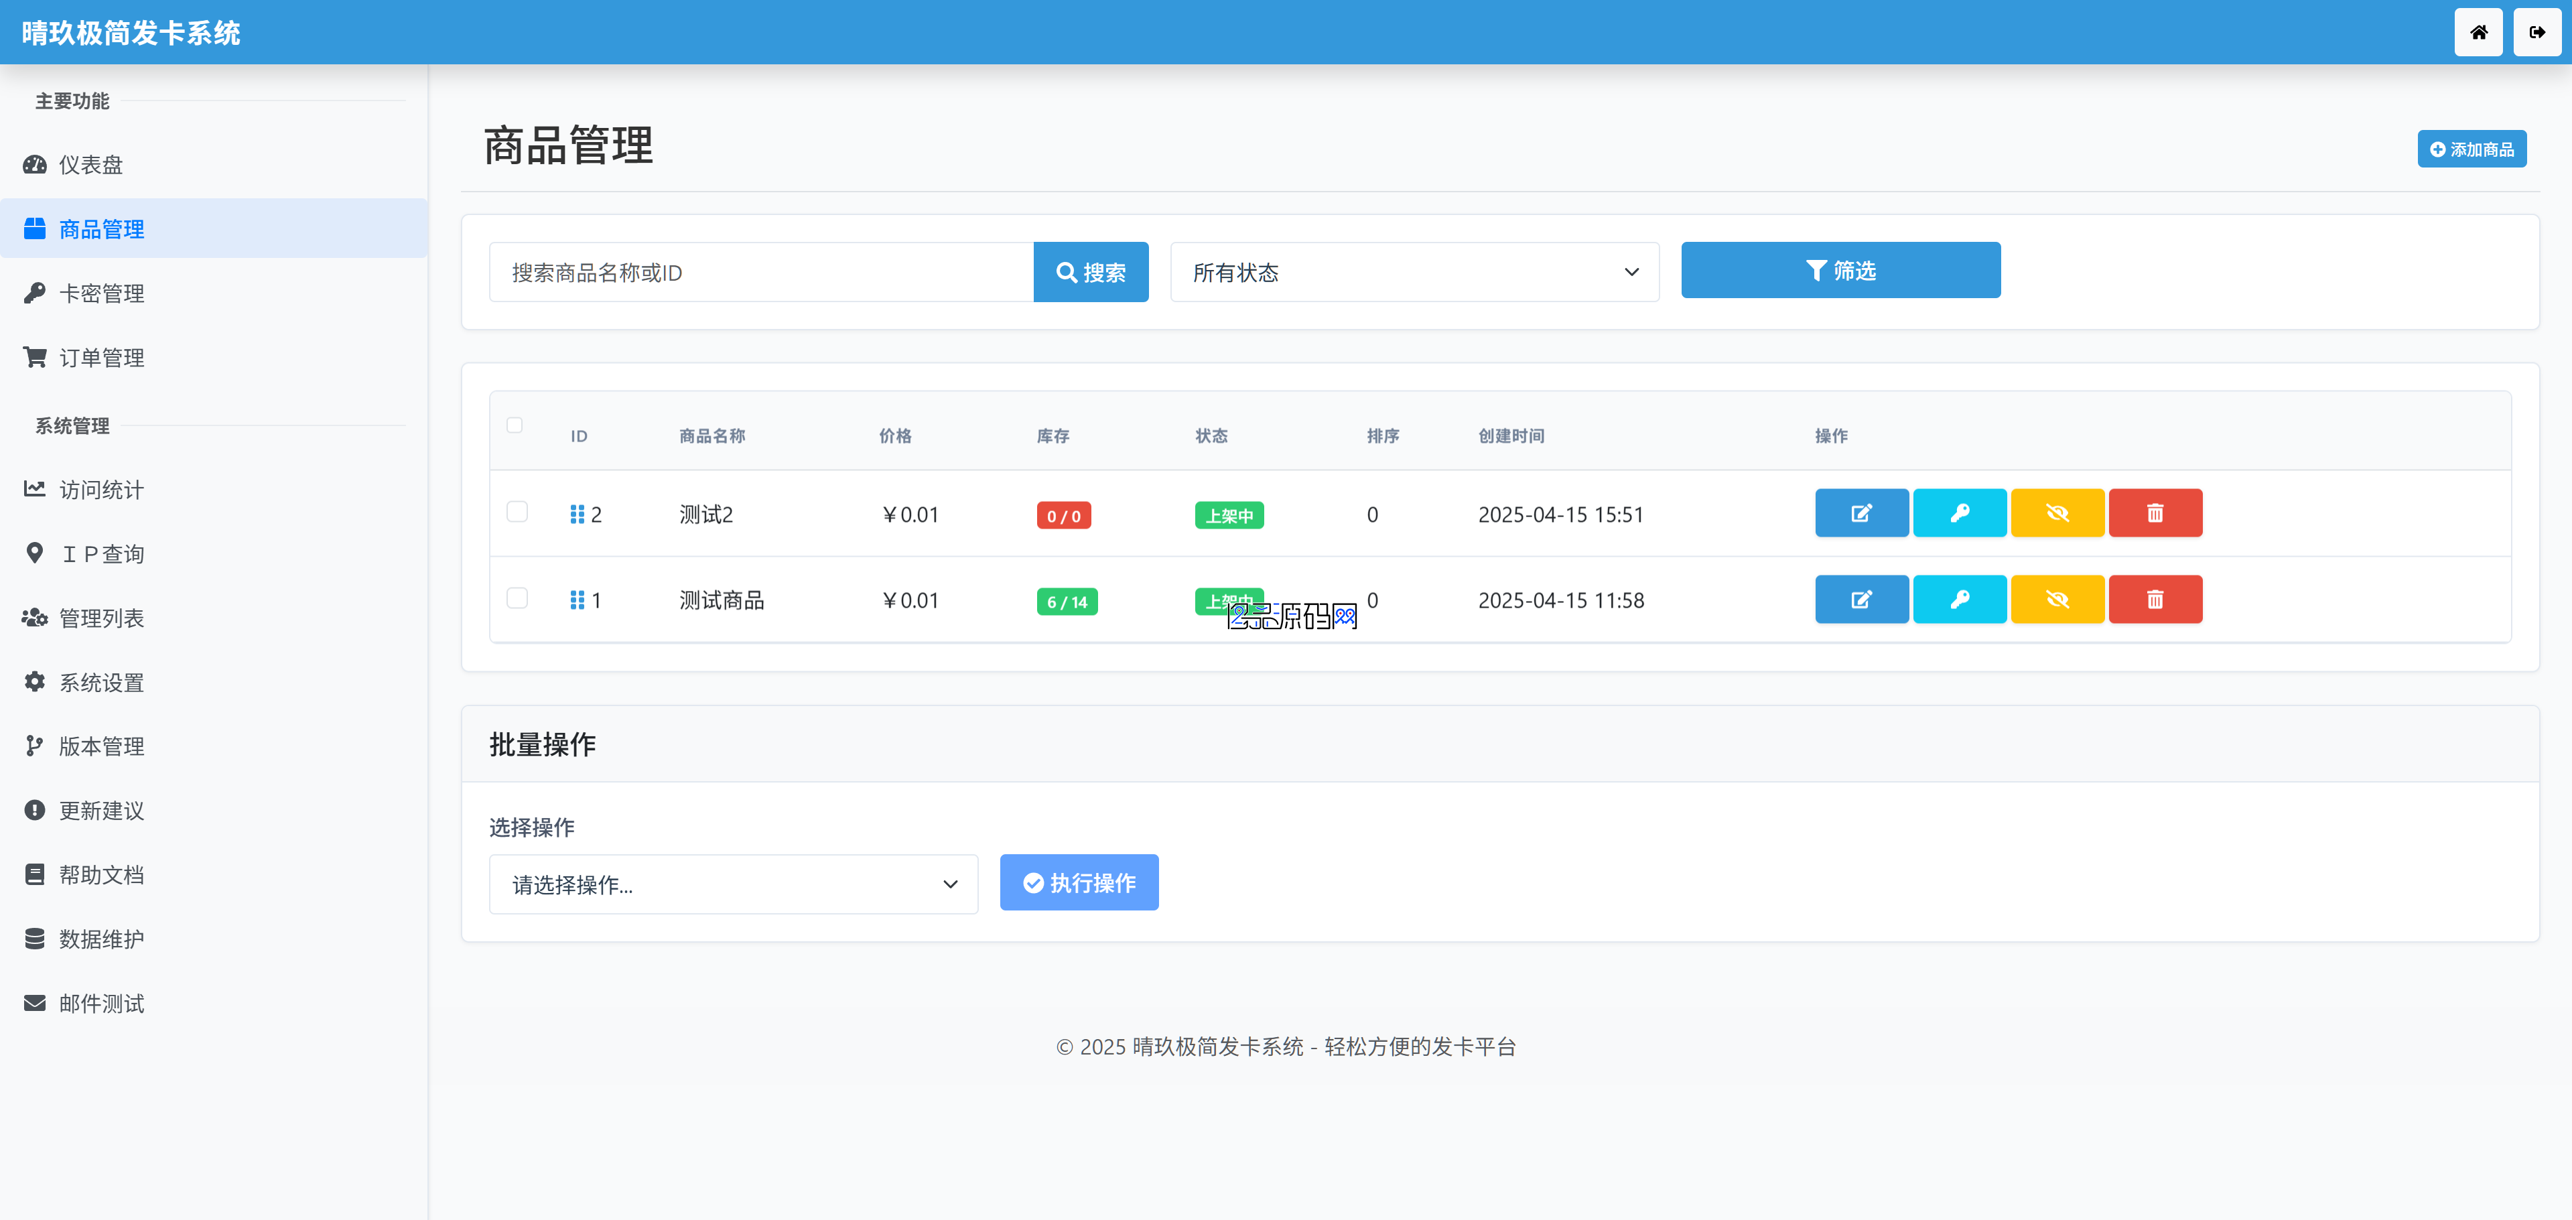The height and width of the screenshot is (1220, 2572).
Task: Click the 数据维护 database icon
Action: point(35,939)
